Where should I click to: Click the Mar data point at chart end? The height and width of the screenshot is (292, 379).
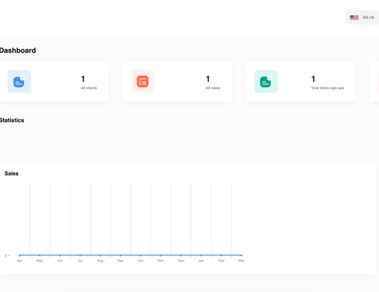(x=241, y=255)
